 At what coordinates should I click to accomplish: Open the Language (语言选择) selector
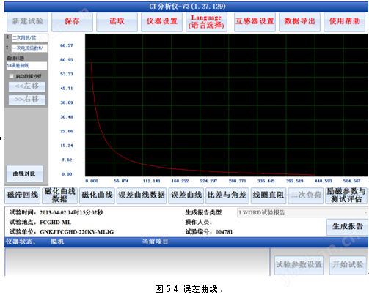coord(206,22)
